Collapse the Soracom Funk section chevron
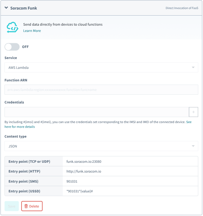 (6, 8)
